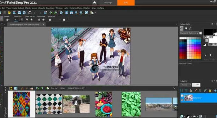
Task: Click the layer lock icon
Action: [210, 91]
